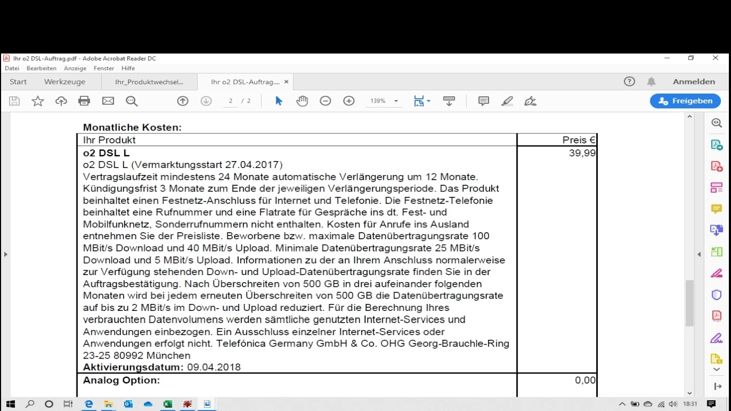Image resolution: width=731 pixels, height=411 pixels.
Task: Open the Organize Pages tool
Action: pyautogui.click(x=717, y=252)
